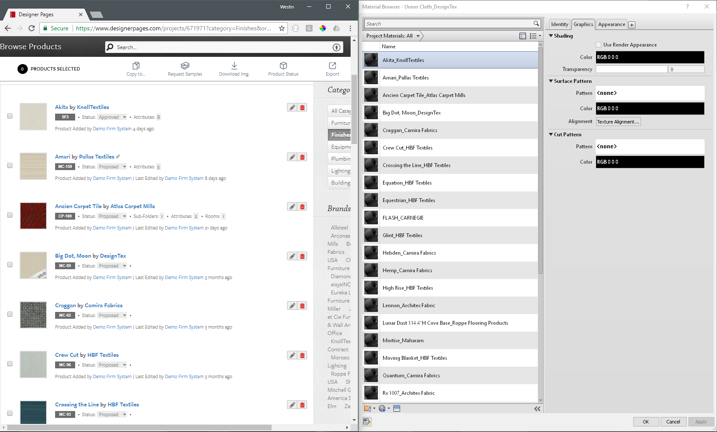Open the list view options dropdown
Screen dimensions: 717x432
tap(536, 36)
